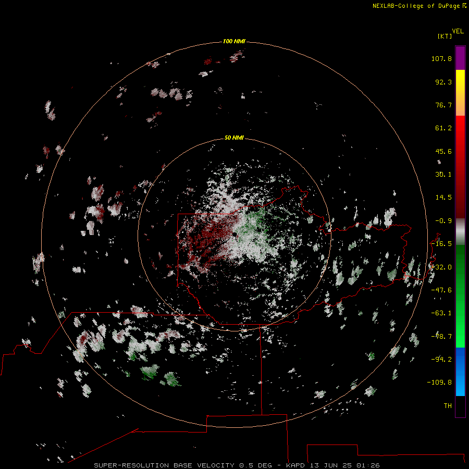This screenshot has width=469, height=469.
Task: Click the -63.1 velocity scale value
Action: click(x=441, y=313)
